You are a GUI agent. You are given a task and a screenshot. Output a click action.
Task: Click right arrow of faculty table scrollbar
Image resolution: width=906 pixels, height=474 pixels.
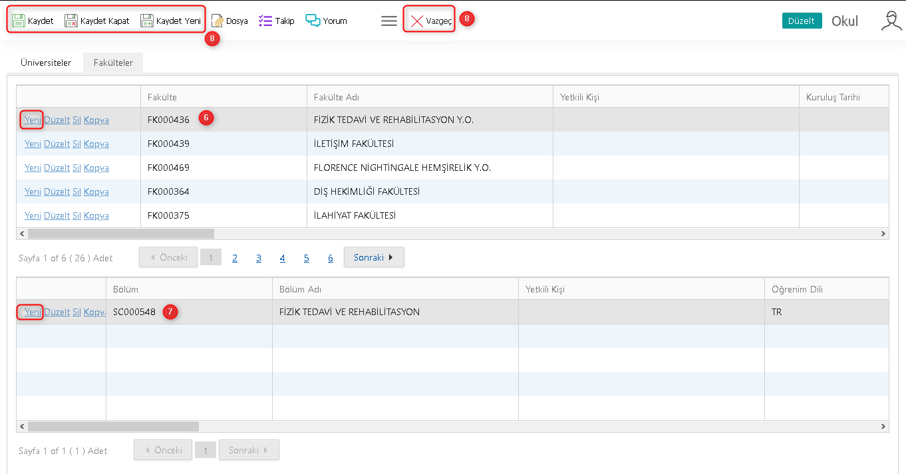tap(883, 234)
